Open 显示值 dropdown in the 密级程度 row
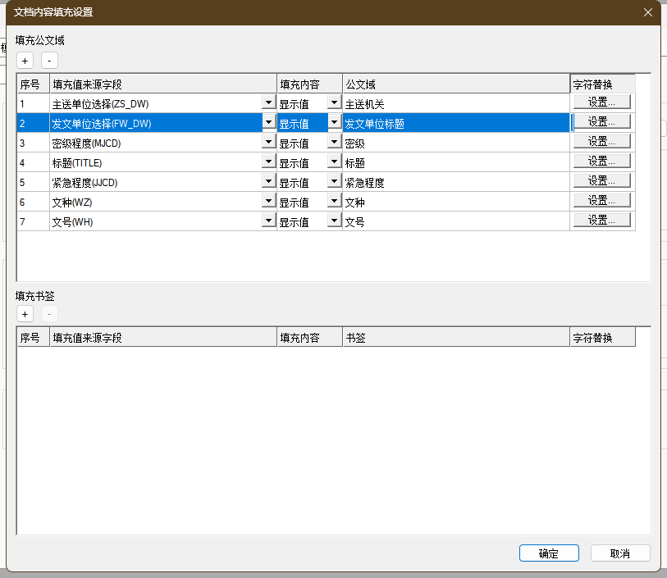667x578 pixels. point(334,143)
